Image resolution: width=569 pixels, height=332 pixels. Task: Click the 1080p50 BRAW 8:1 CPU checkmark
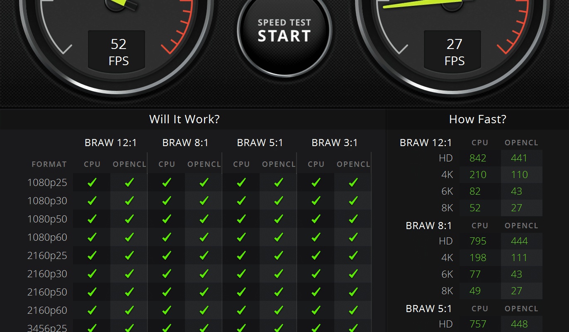pyautogui.click(x=167, y=219)
